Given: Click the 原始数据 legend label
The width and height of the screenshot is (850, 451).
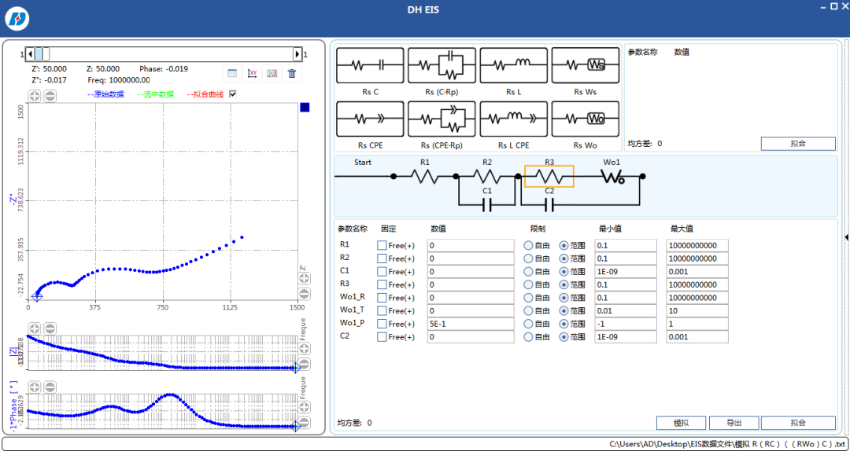Looking at the screenshot, I should [105, 94].
